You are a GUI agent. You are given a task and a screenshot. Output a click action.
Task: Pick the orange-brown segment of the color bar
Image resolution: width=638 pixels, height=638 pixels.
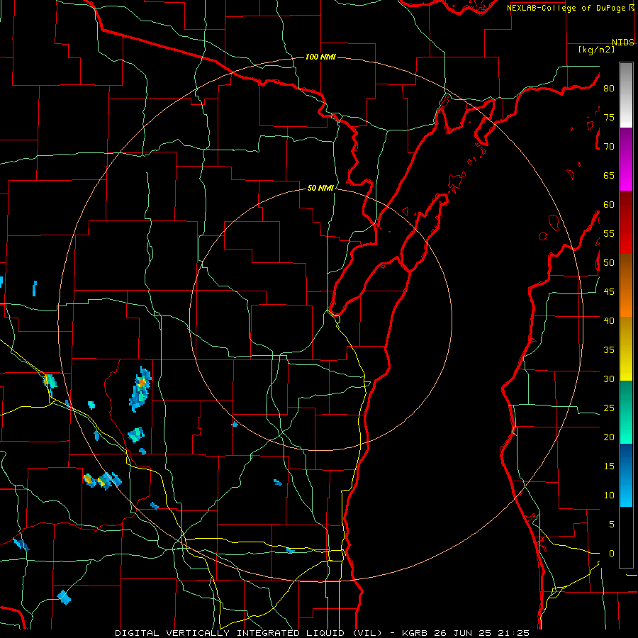[x=626, y=286]
